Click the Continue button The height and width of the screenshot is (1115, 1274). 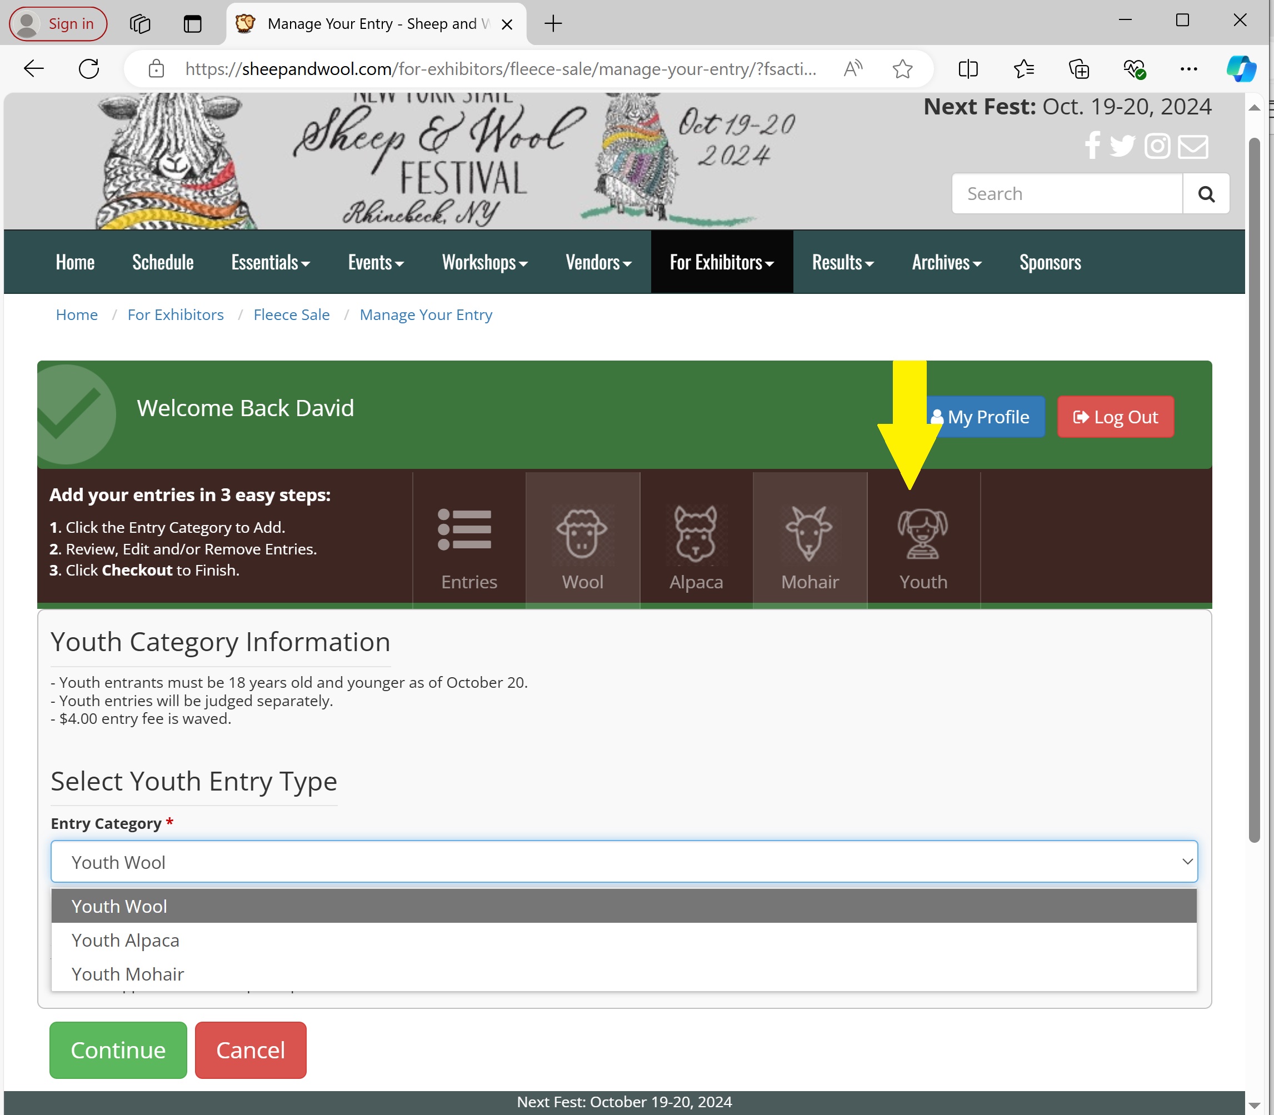click(x=118, y=1049)
